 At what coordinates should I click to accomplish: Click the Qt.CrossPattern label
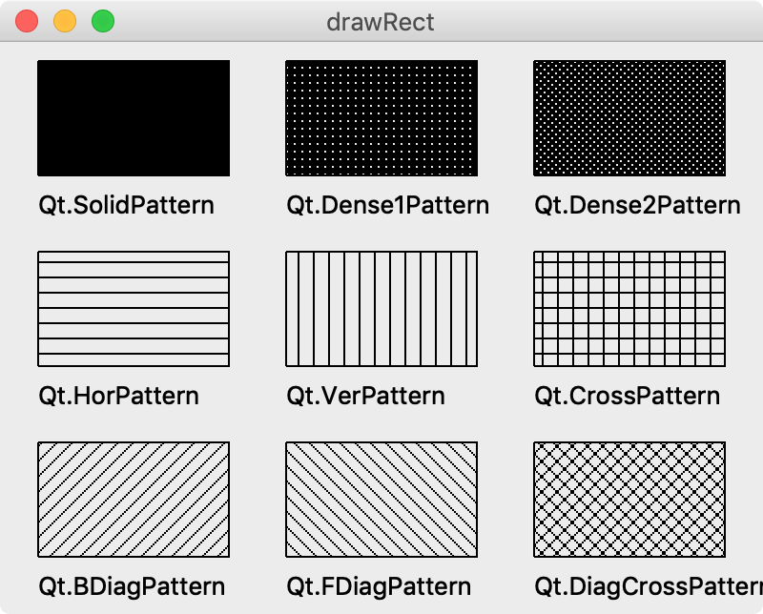(x=628, y=396)
